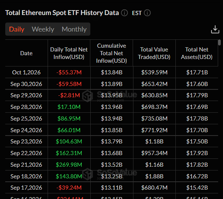The width and height of the screenshot is (223, 199).
Task: Click the $16.72B net assets value
Action: click(x=197, y=176)
